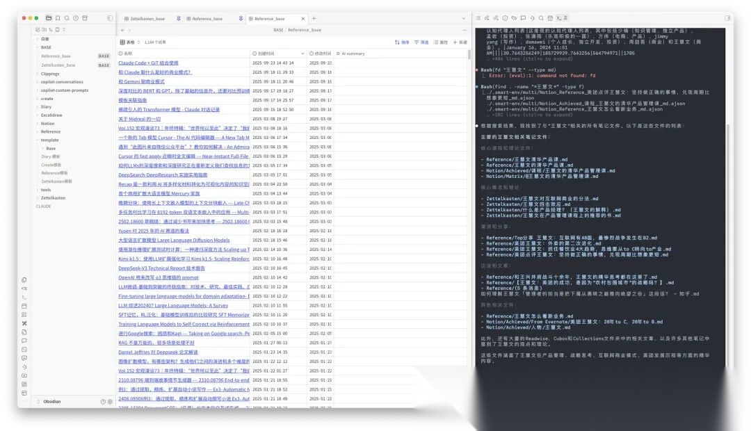Click the bottom layout icon in left ribbon
This screenshot has height=431, width=751.
coord(24,393)
